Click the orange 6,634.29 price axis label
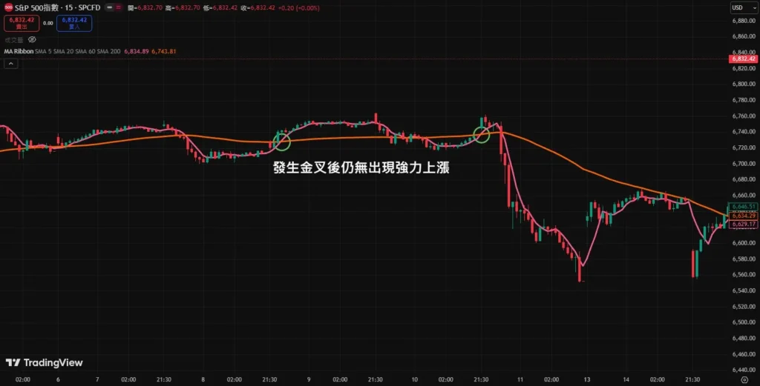The width and height of the screenshot is (760, 386). click(x=743, y=215)
